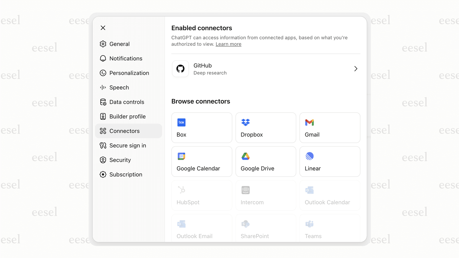Image resolution: width=459 pixels, height=258 pixels.
Task: Select the Google Calendar connector tile
Action: coord(202,161)
